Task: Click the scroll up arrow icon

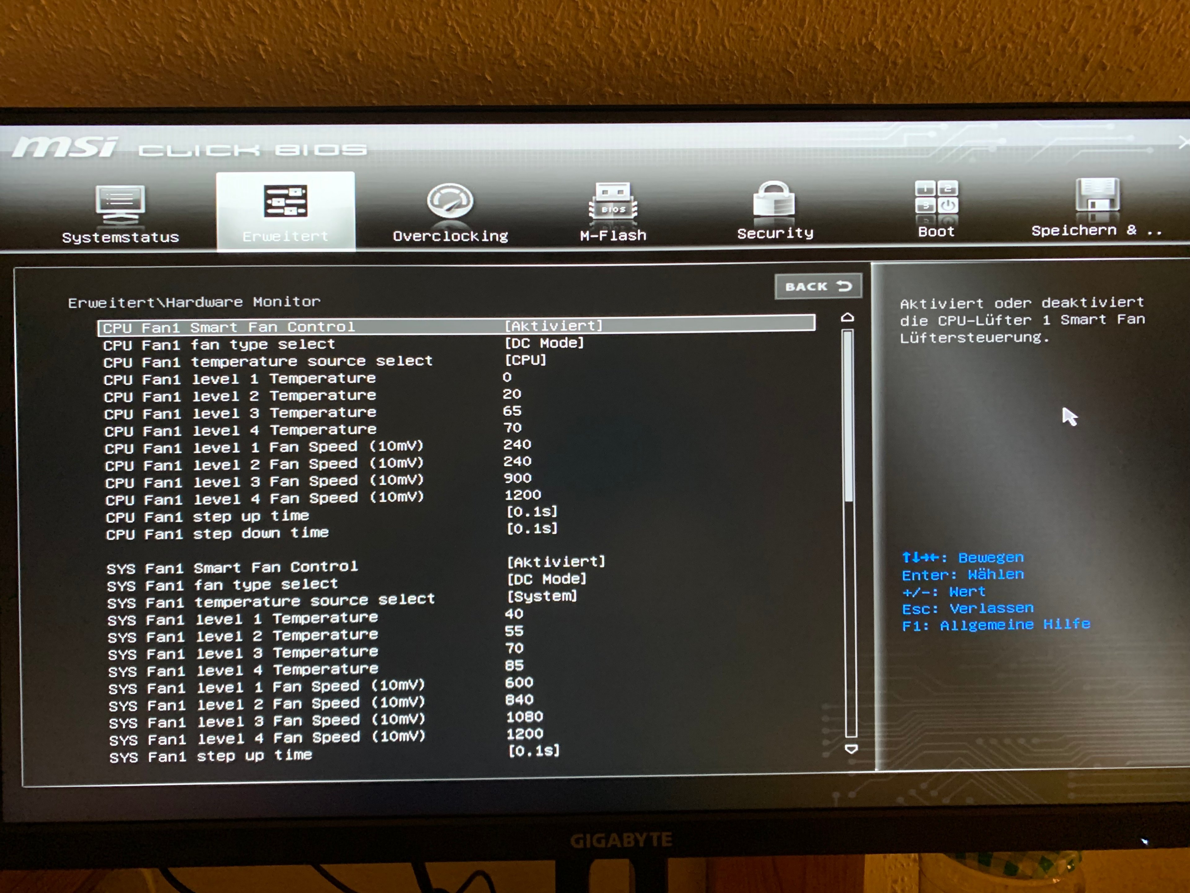Action: 847,318
